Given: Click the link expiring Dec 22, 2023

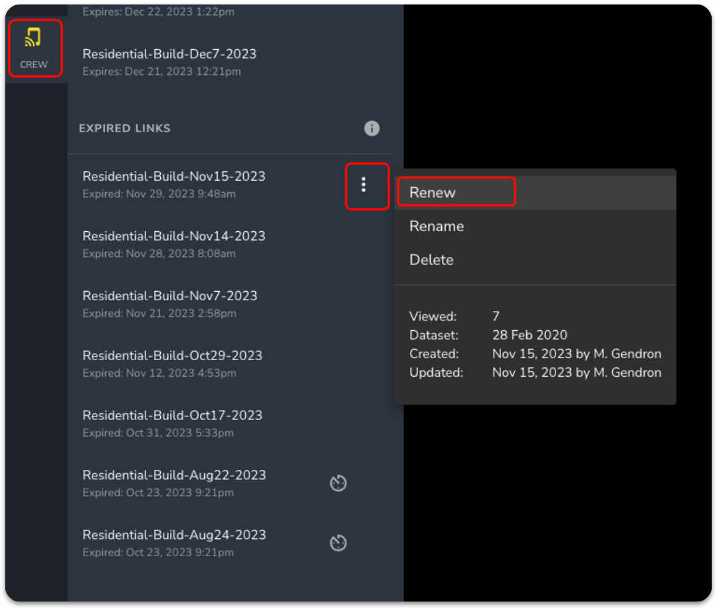Looking at the screenshot, I should tap(158, 12).
